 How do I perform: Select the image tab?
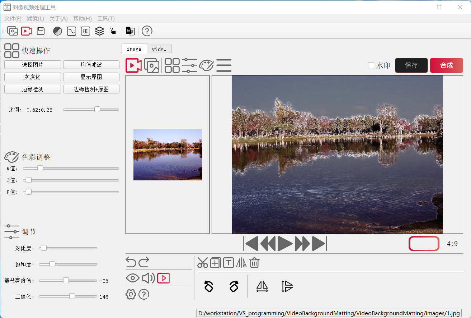tap(134, 49)
